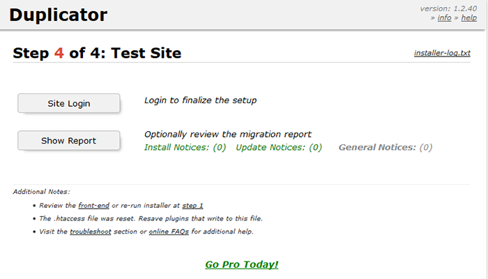Viewport: 488px width, 279px height.
Task: Select the Install Notices: (0) text
Action: click(x=185, y=147)
